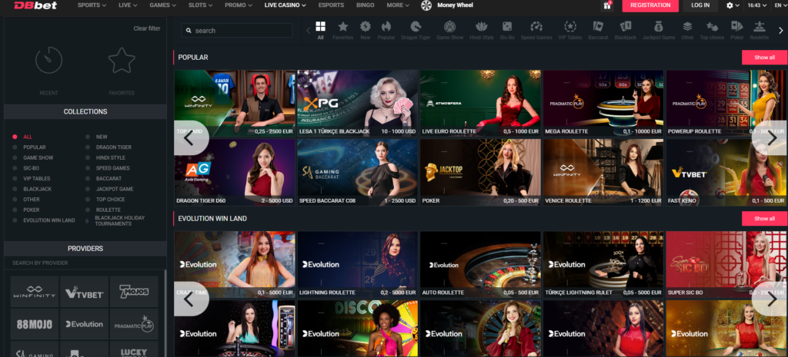Open the ESPORTS menu item
Viewport: 788px width, 357px height.
click(x=331, y=5)
